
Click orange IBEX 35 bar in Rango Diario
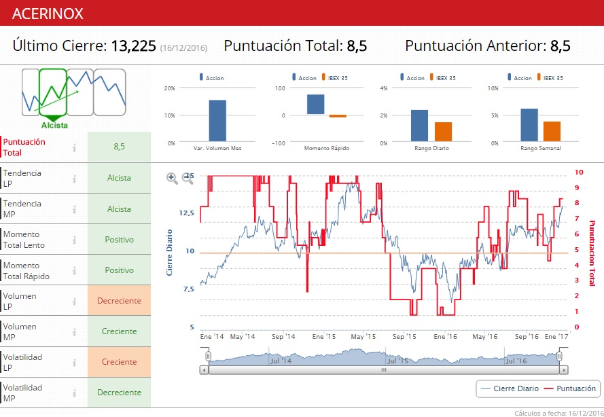[x=444, y=132]
